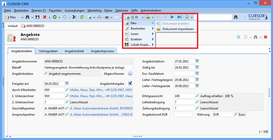Viewport: 273px width, 140px height.
Task: Click the next record play arrow
Action: coord(172,17)
